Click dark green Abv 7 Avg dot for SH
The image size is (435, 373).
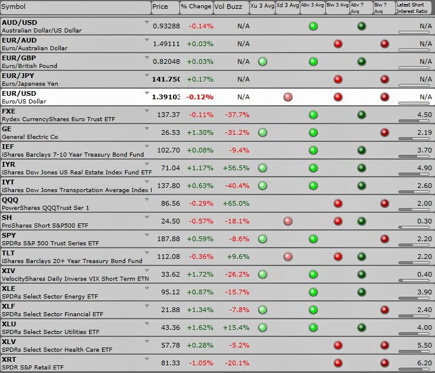coord(361,221)
